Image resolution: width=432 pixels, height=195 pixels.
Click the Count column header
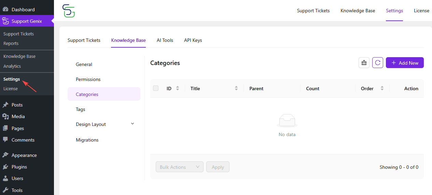coord(312,88)
